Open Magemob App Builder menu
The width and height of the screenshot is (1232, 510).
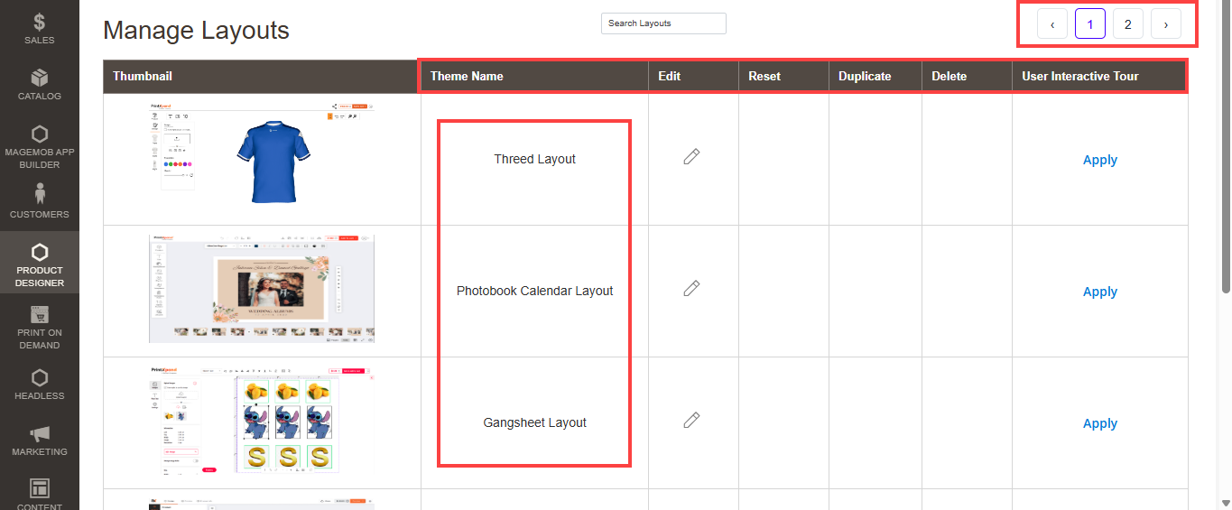(39, 147)
